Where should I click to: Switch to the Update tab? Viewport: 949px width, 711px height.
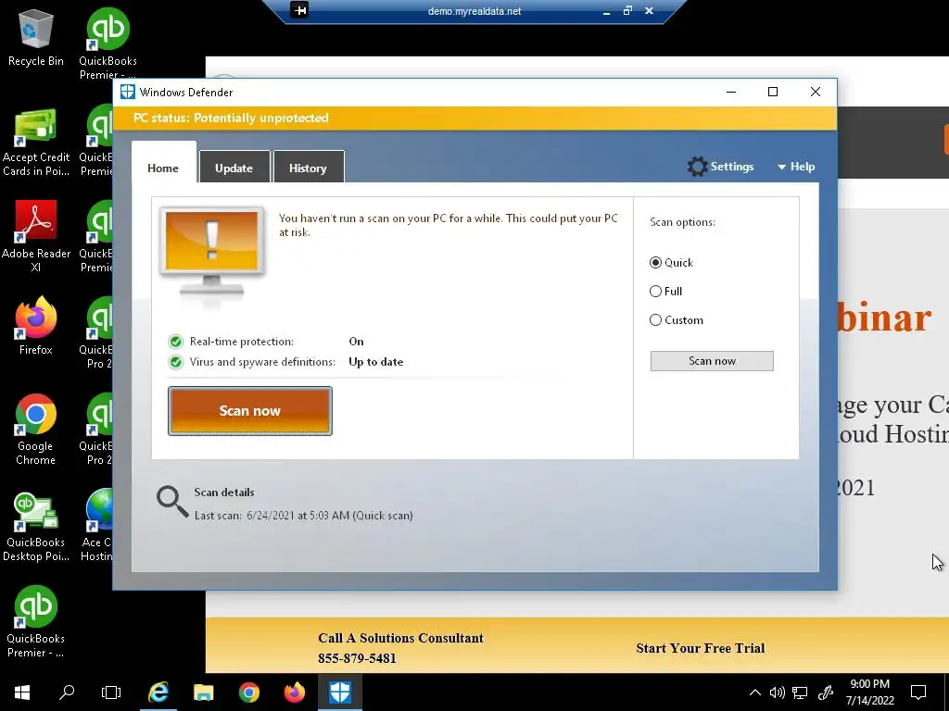234,168
